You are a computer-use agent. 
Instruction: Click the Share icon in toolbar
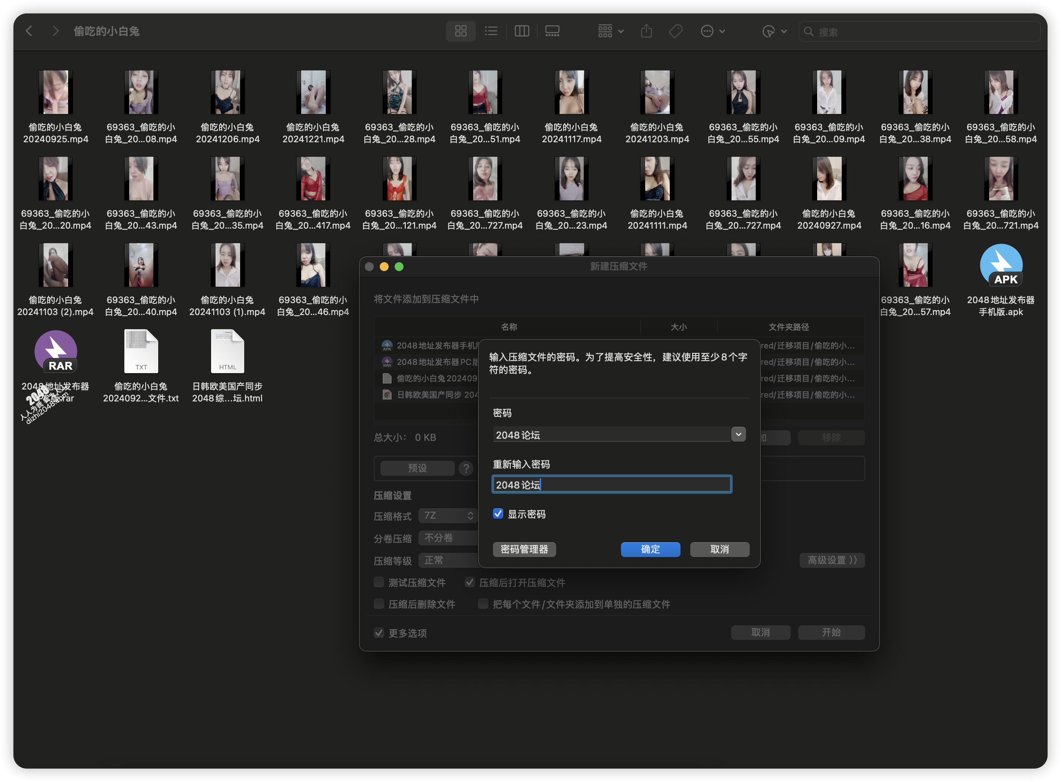[646, 31]
